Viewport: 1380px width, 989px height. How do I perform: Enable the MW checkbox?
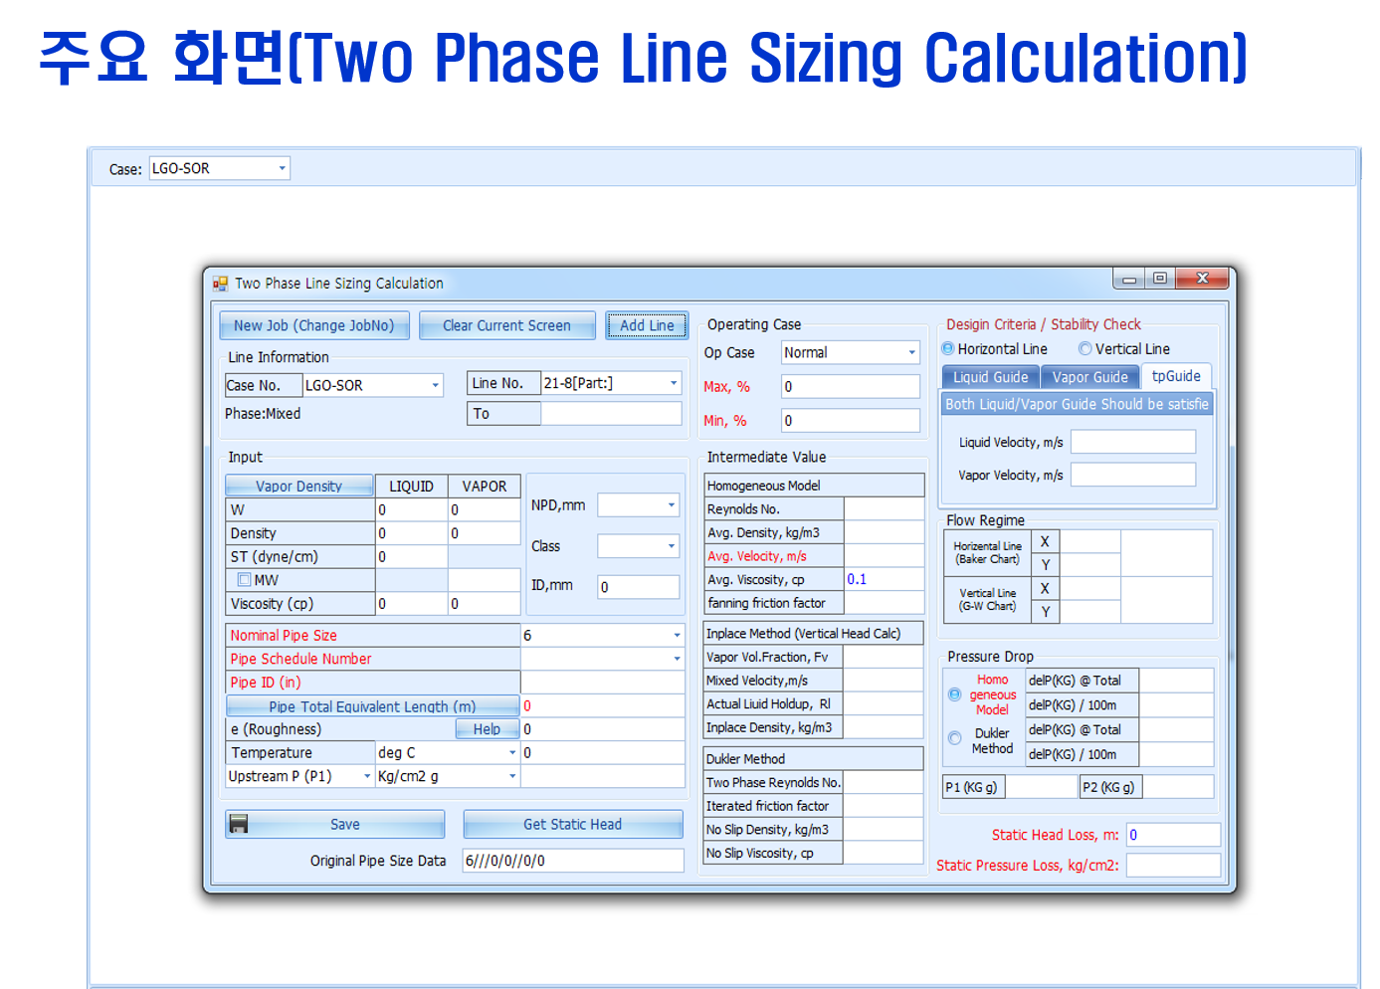click(x=244, y=580)
